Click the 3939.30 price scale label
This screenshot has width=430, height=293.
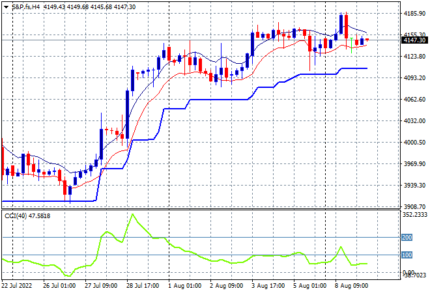414,186
